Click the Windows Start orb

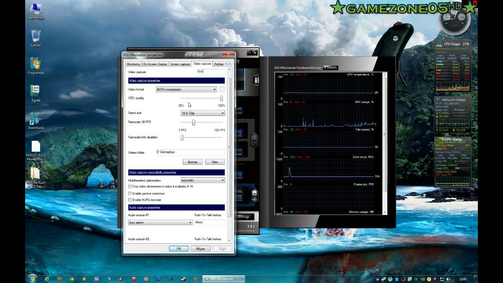coord(33,278)
